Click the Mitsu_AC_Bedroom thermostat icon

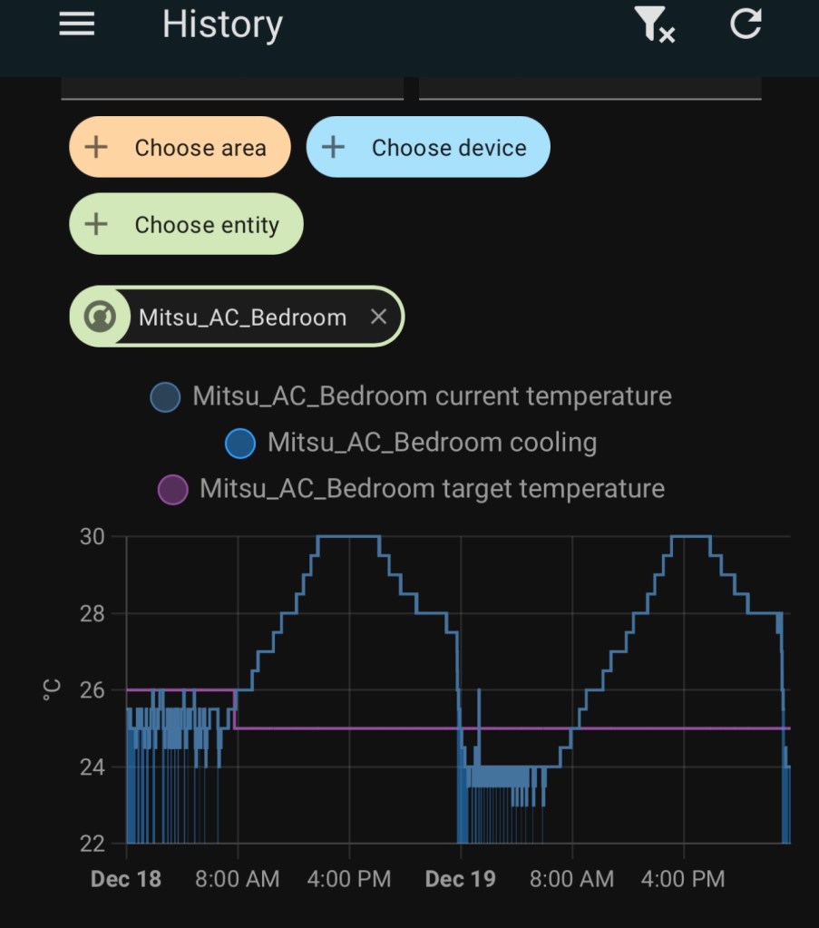click(x=99, y=317)
